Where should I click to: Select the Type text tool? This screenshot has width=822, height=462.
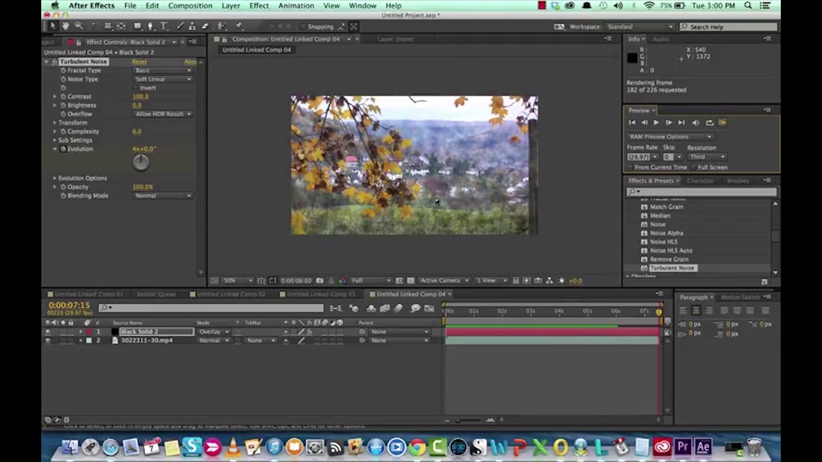pos(164,26)
